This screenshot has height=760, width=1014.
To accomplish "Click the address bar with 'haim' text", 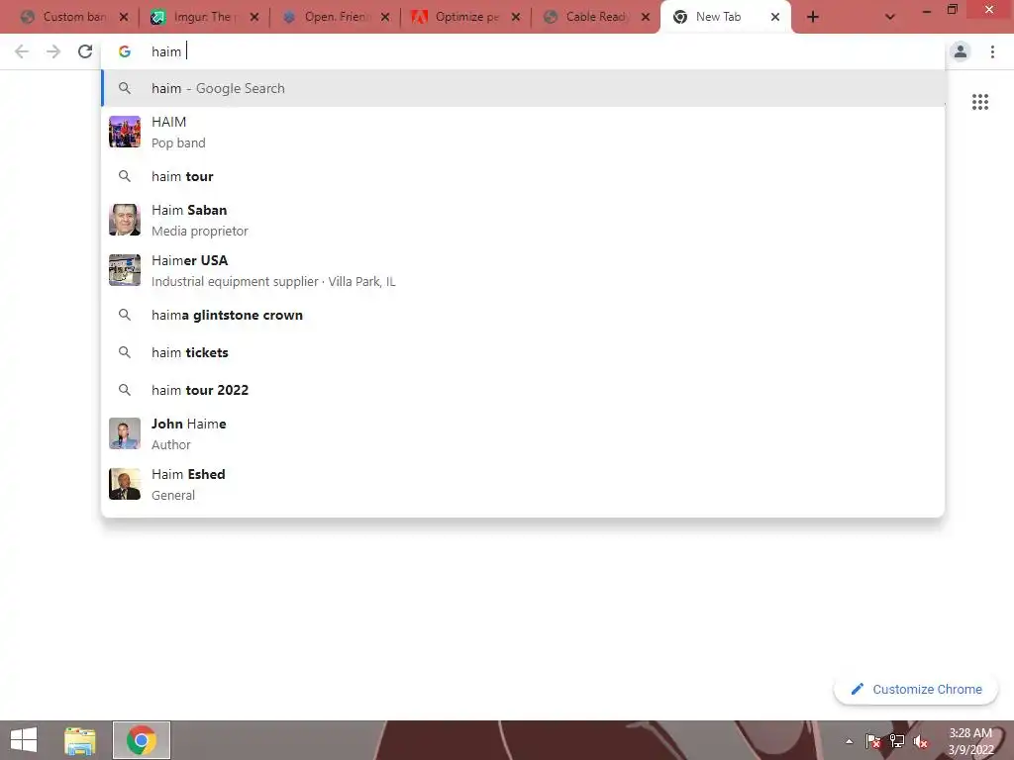I will pyautogui.click(x=523, y=51).
